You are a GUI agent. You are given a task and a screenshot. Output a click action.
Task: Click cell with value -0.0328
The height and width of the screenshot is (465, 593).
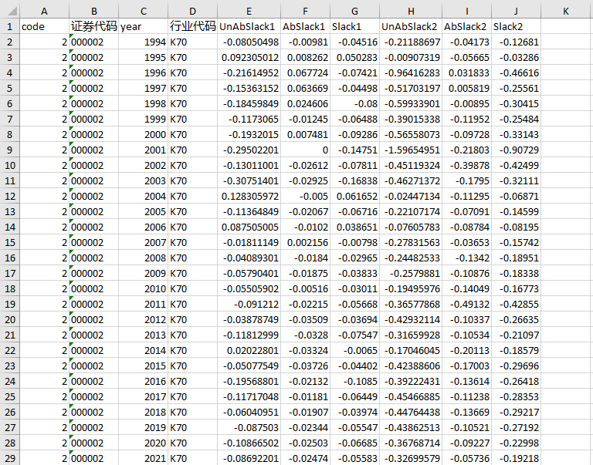(305, 335)
